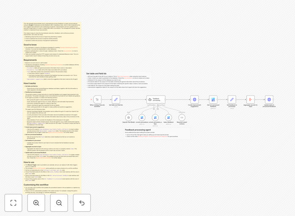Image resolution: width=295 pixels, height=216 pixels.
Task: Open the Feedback processing agent node
Action: tap(156, 100)
